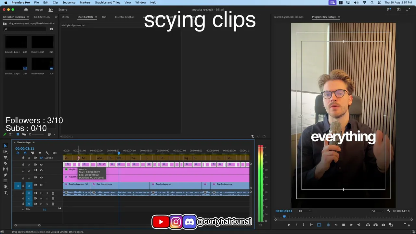The height and width of the screenshot is (234, 416).
Task: Click the Extract button in Program monitor
Action: click(x=375, y=225)
